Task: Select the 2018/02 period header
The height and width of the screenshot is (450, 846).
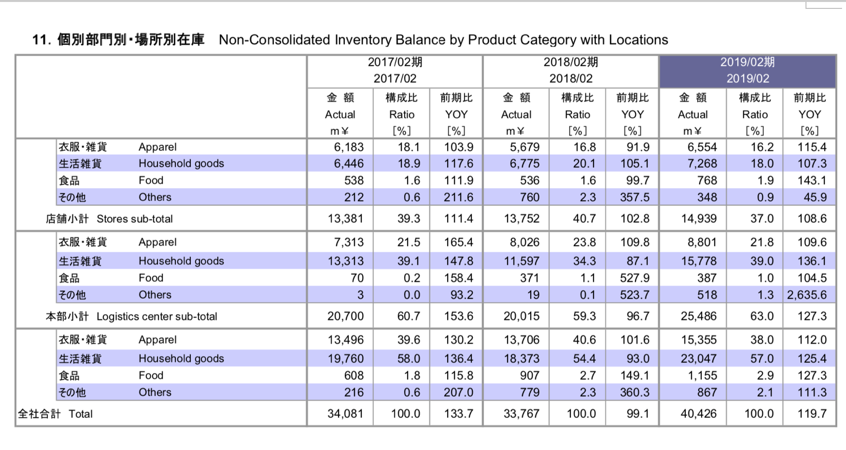Action: coord(571,71)
